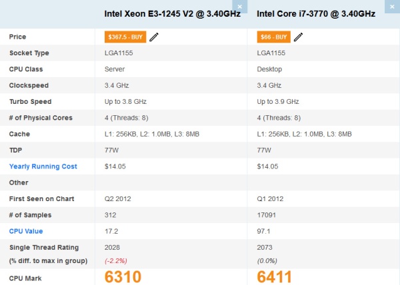This screenshot has width=400, height=285.
Task: Click the (% diff. to max in group) label
Action: point(48,261)
